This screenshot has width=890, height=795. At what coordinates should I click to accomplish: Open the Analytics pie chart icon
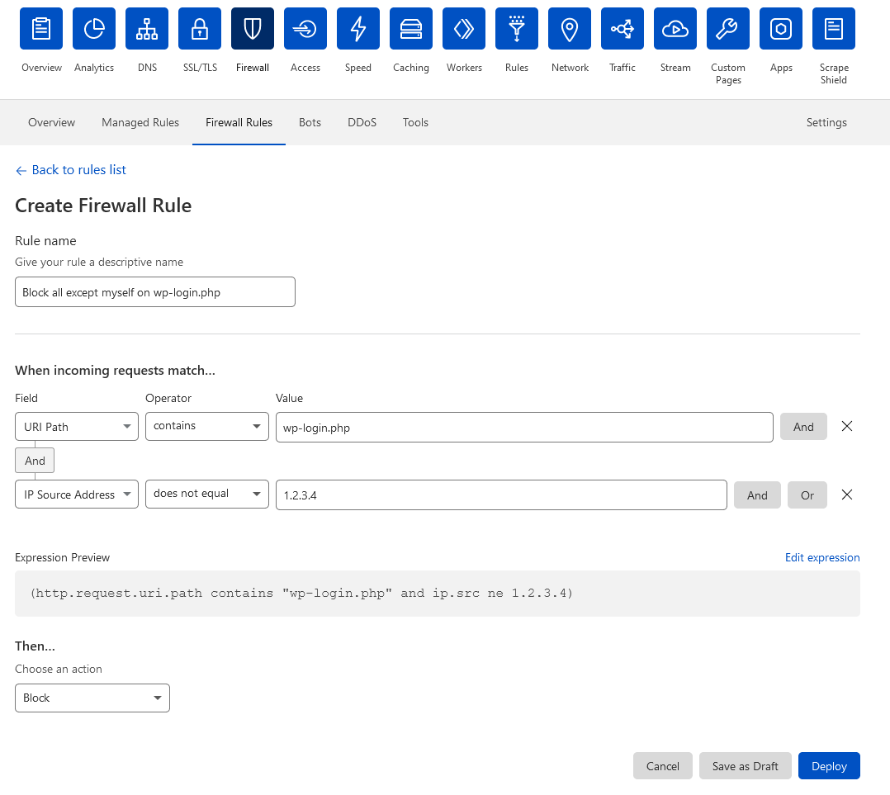pos(94,29)
